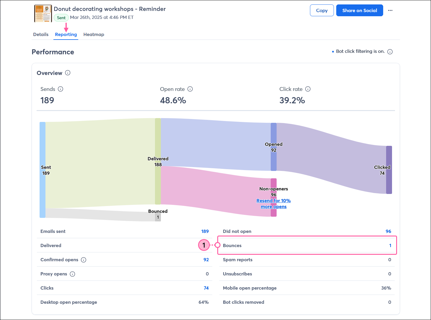Viewport: 431px width, 320px height.
Task: Click the Bot click filtering info icon
Action: [x=390, y=51]
